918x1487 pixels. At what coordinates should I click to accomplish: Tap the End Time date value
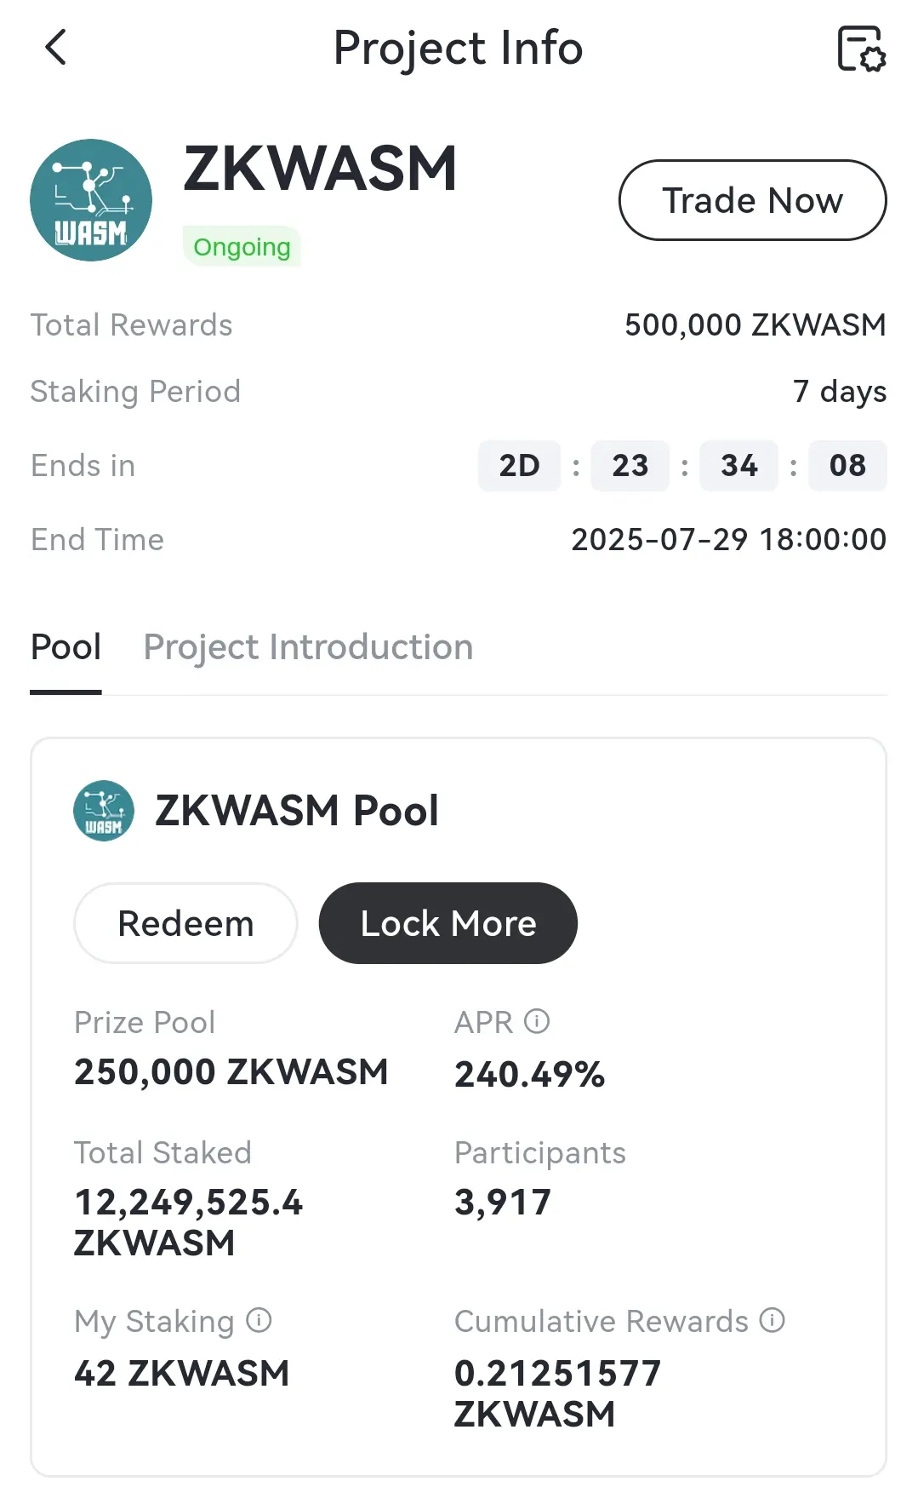(x=728, y=540)
